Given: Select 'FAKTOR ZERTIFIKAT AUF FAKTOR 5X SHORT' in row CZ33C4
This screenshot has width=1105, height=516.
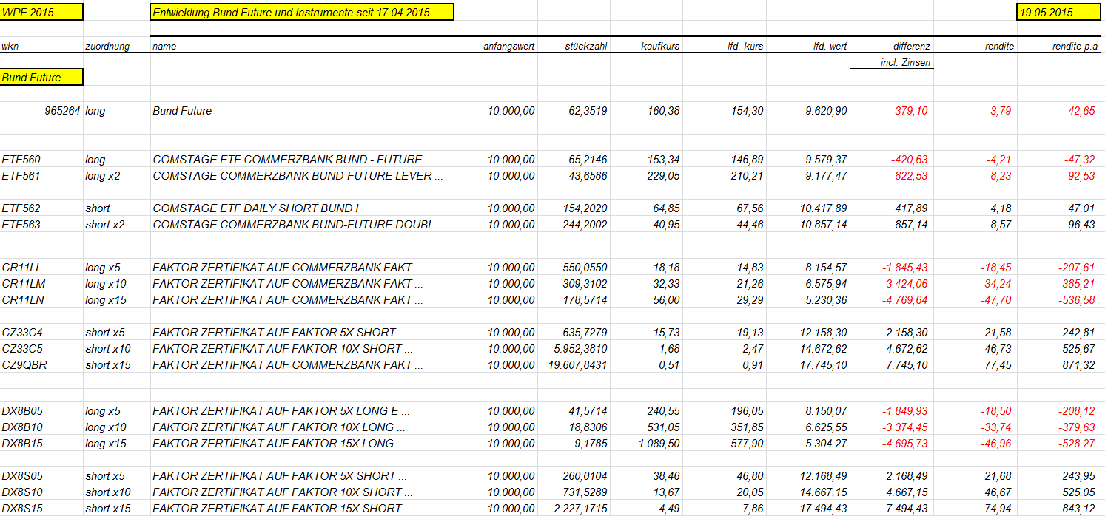Looking at the screenshot, I should [280, 333].
